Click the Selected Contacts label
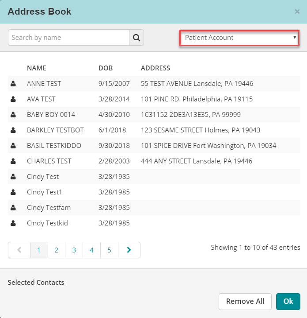The width and height of the screenshot is (307, 318). click(36, 283)
